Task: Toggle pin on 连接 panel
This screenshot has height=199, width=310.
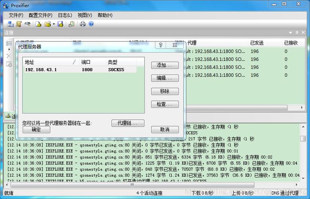Action: pos(297,33)
